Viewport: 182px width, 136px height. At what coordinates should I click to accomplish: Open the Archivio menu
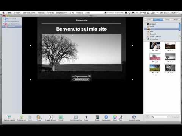(x=17, y=13)
